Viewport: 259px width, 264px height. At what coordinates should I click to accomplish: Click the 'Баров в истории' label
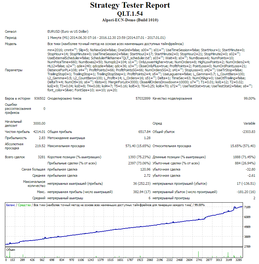point(18,98)
